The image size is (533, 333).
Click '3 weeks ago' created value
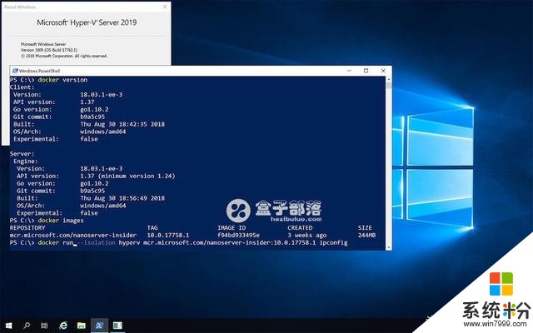pyautogui.click(x=307, y=235)
